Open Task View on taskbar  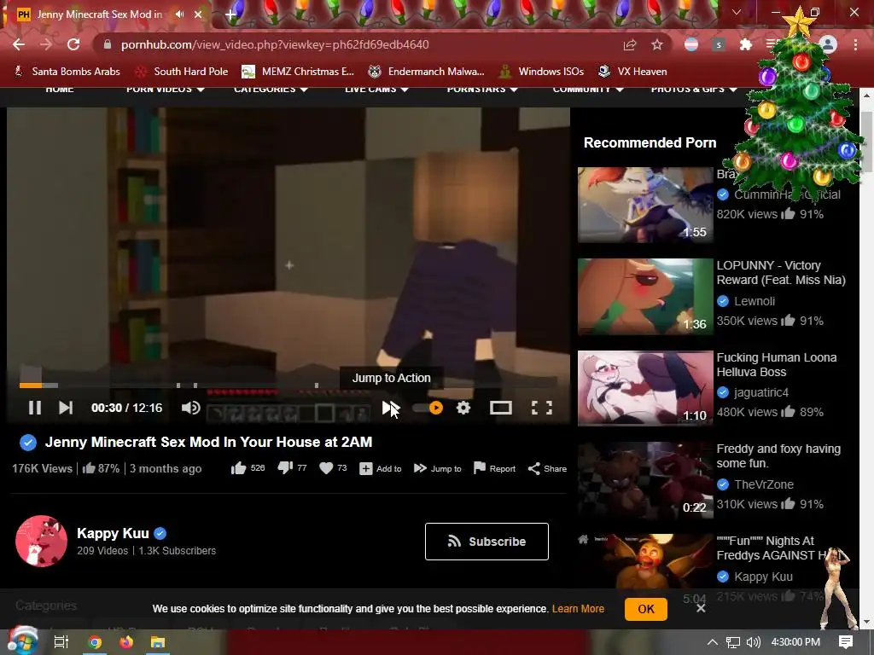(61, 642)
